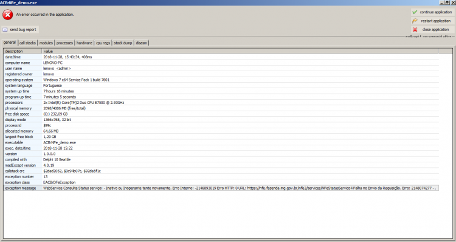Screen dimensions: 456x242
Task: Select the user name value lenovo <admin>
Action: click(x=57, y=69)
